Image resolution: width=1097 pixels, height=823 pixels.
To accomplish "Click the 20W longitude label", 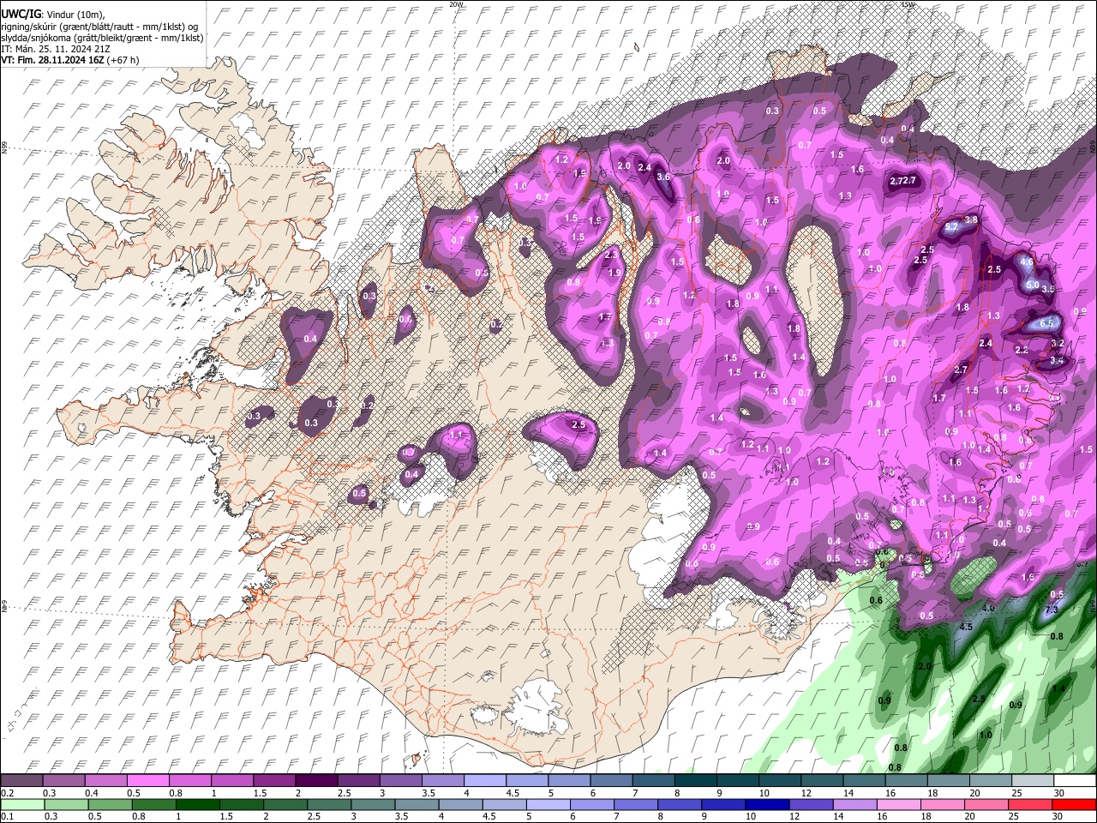I will 457,4.
